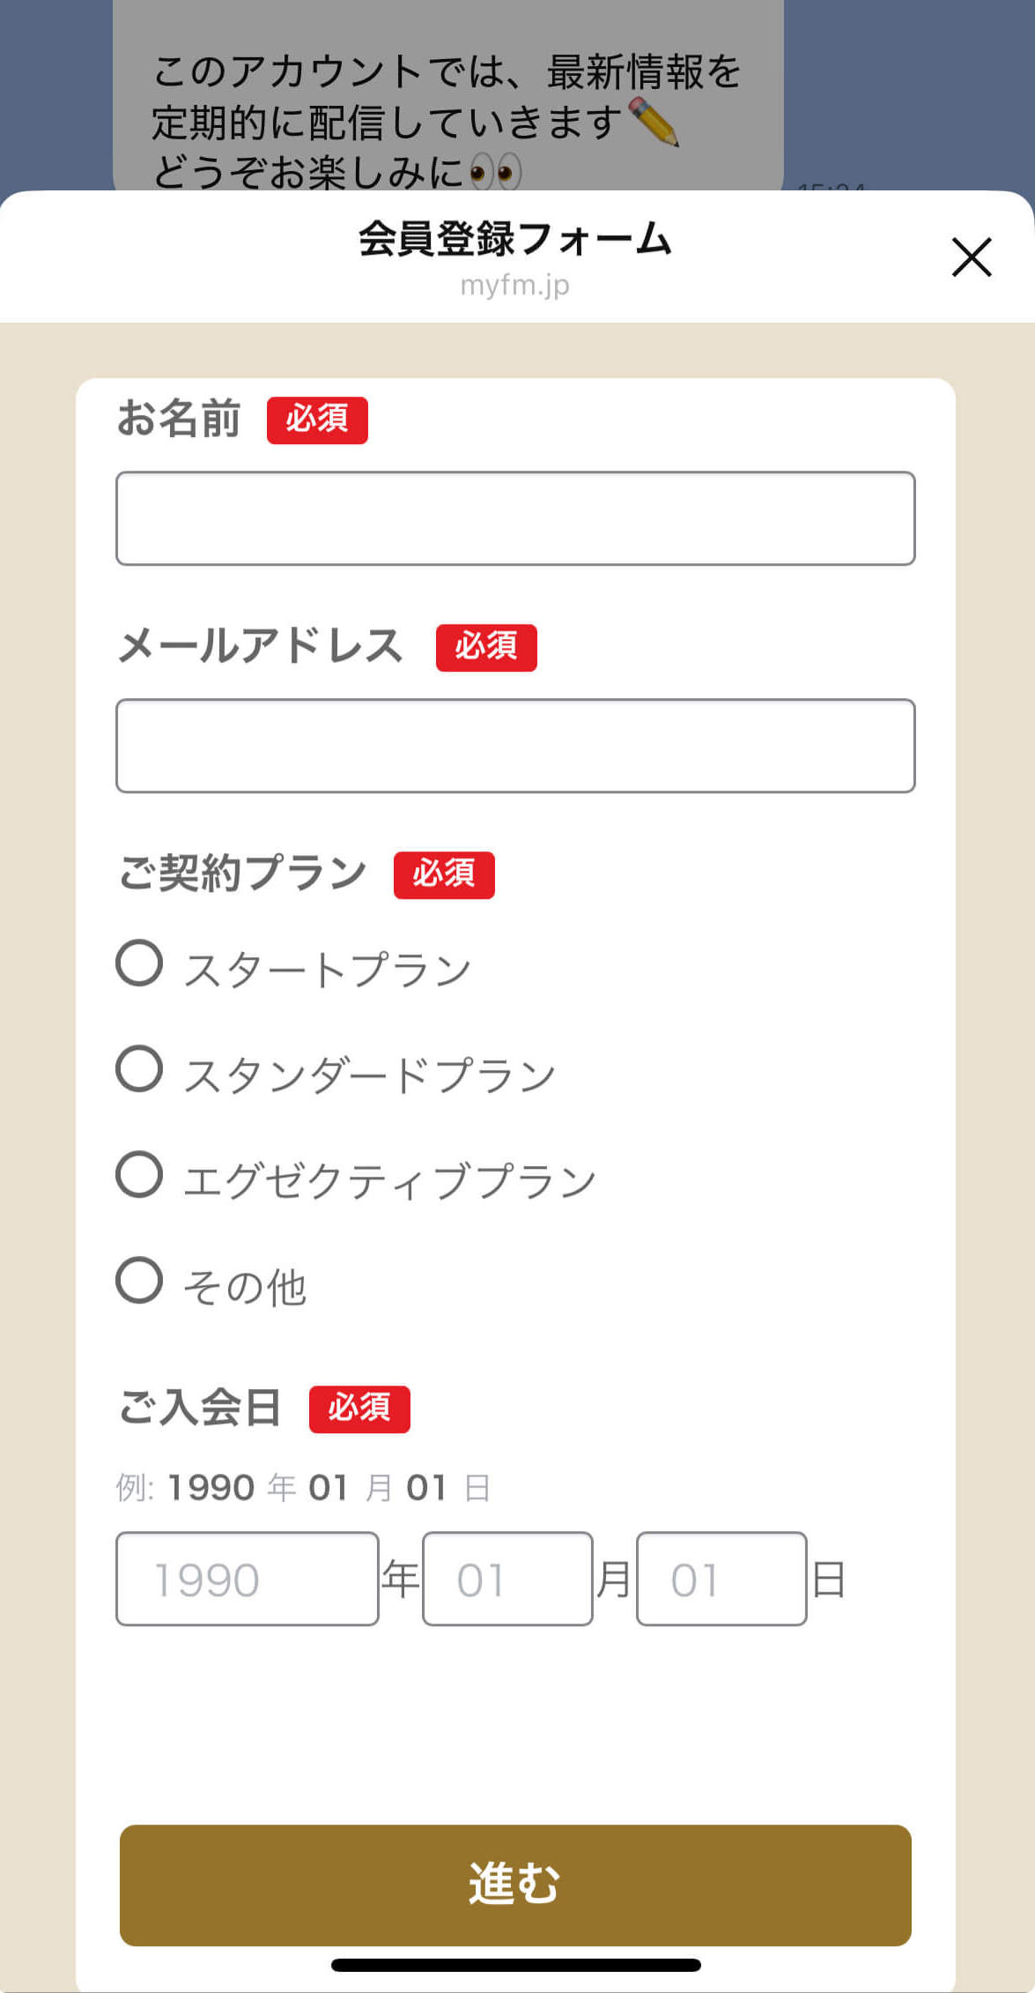1035x1993 pixels.
Task: Click the 必須 badge beside メールアドレス
Action: 486,647
